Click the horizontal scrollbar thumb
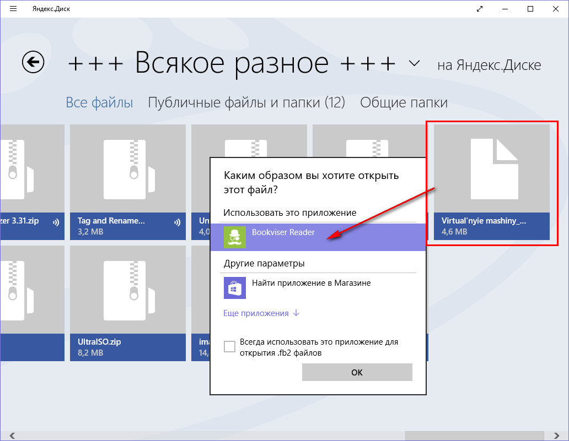 pyautogui.click(x=474, y=435)
